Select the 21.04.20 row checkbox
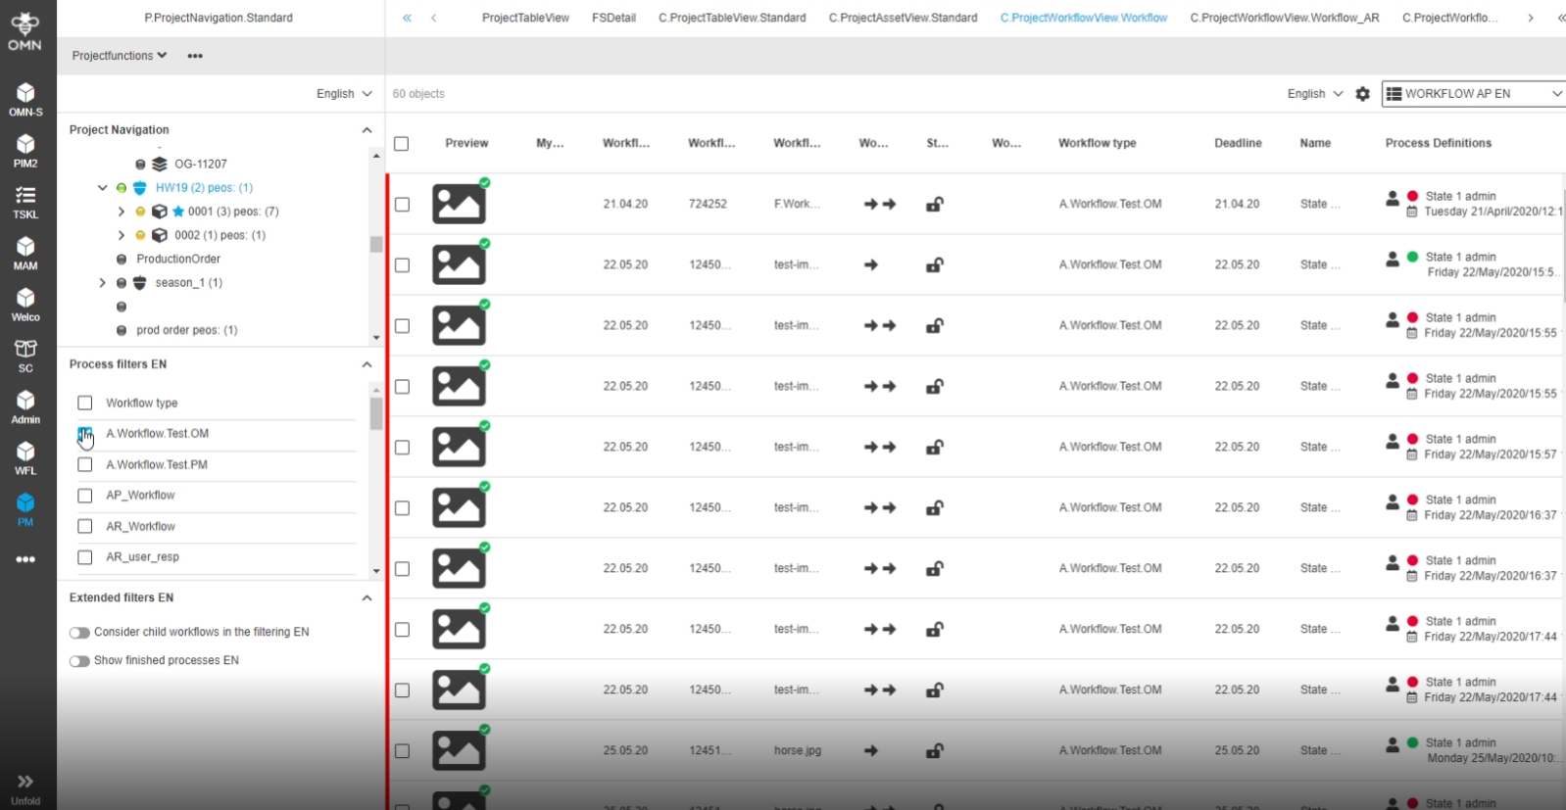Viewport: 1566px width, 810px height. pyautogui.click(x=402, y=204)
